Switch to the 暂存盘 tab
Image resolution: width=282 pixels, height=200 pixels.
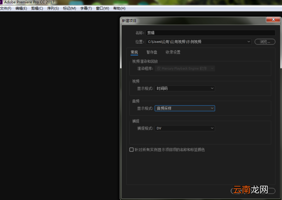pyautogui.click(x=152, y=52)
